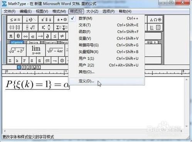Viewport: 192px width, 142px height.
Task: Switch to the Algebra tab
Action: [17, 42]
